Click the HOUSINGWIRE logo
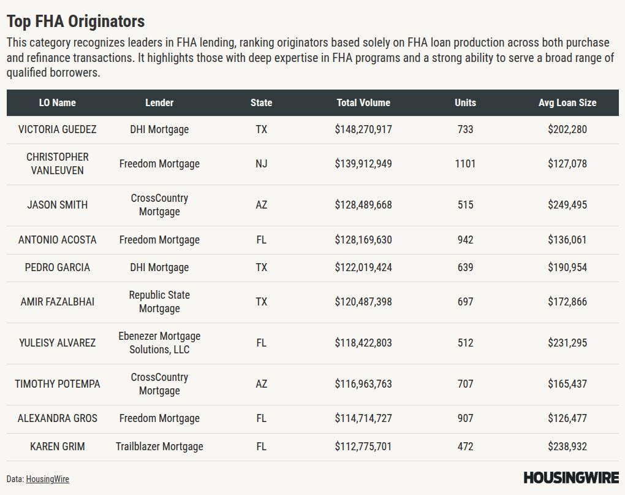The image size is (625, 495). coord(571,478)
